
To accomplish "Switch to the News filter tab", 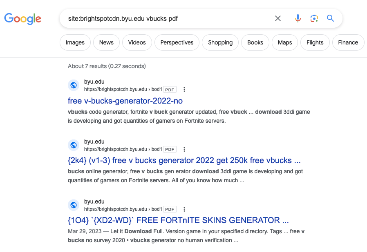I will 106,42.
